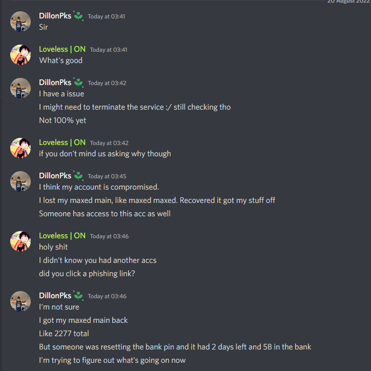Click DillonPks avatar beside 'I think my account is compromised'
This screenshot has width=371, height=371.
coord(20,181)
